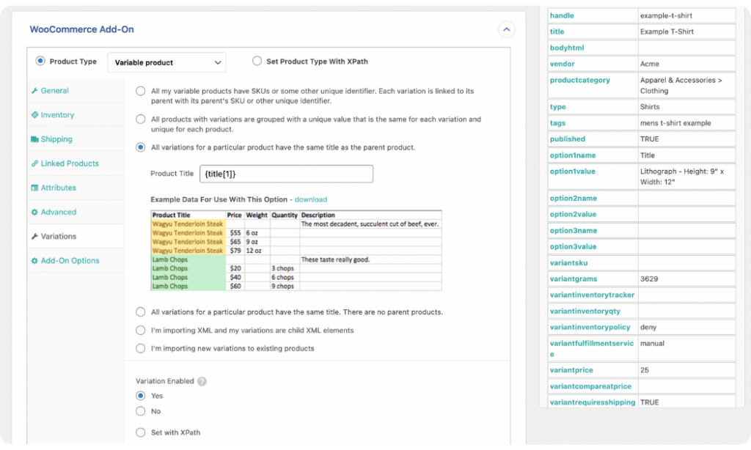751x450 pixels.
Task: Set Variation Enabled to No
Action: 140,411
